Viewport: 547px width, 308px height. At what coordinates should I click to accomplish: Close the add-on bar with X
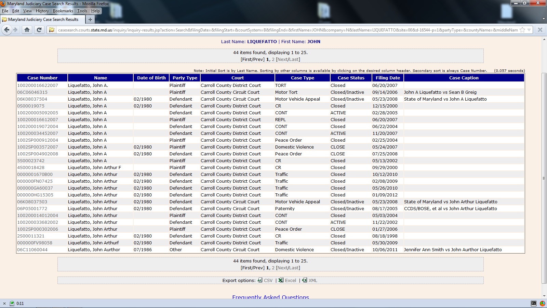[4, 303]
